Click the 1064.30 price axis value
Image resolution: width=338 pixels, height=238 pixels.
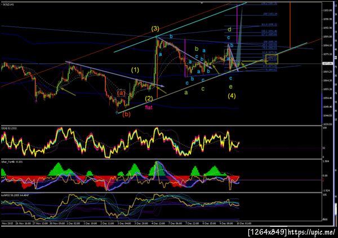click(327, 81)
